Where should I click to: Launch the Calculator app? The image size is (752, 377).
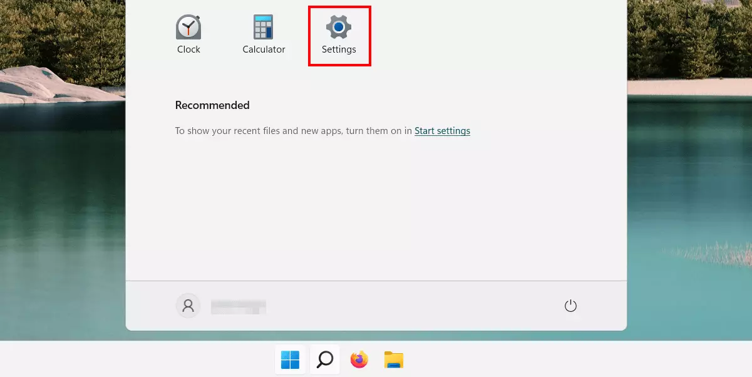pyautogui.click(x=264, y=34)
